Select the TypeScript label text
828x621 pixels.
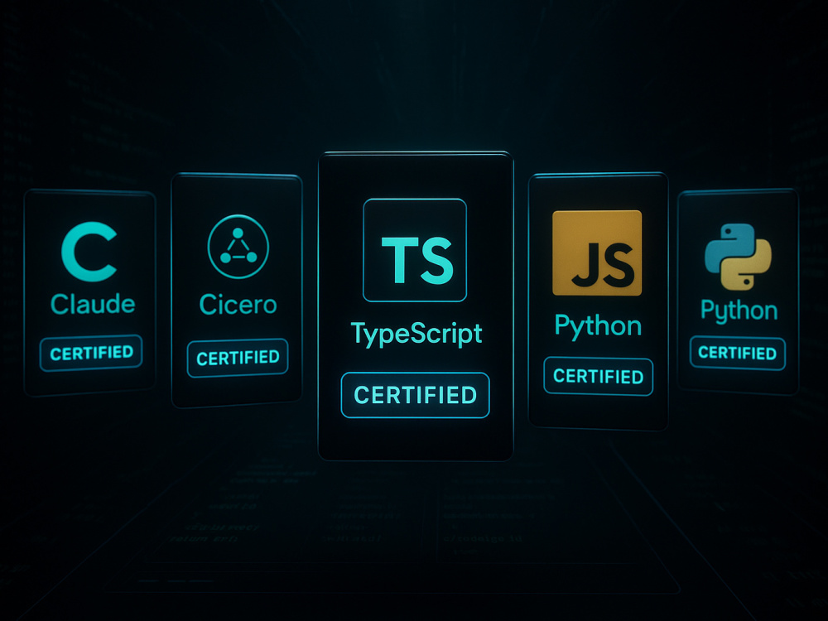(x=416, y=334)
